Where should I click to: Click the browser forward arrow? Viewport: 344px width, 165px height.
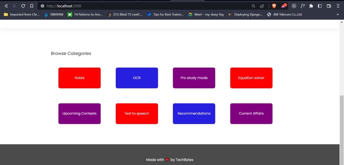15,6
